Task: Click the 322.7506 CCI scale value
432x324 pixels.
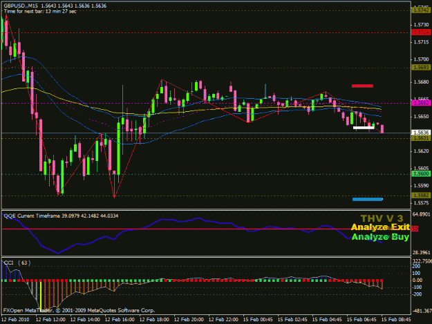Action: coord(422,261)
